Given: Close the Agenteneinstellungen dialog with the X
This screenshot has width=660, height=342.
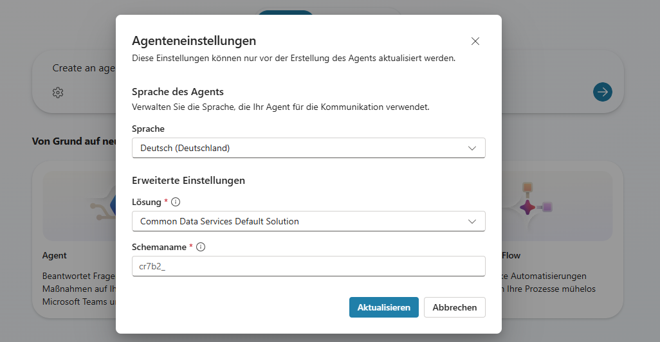Looking at the screenshot, I should coord(475,41).
